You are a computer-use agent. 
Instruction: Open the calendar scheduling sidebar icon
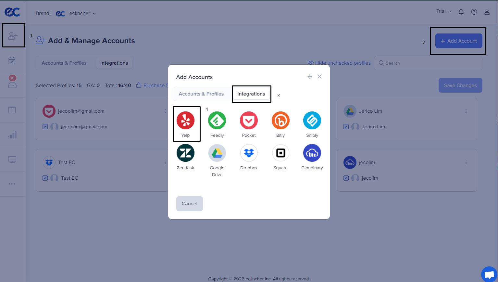tap(12, 60)
